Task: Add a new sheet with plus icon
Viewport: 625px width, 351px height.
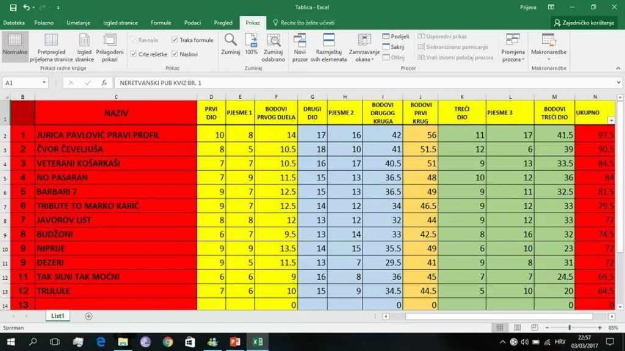Action: (x=89, y=316)
